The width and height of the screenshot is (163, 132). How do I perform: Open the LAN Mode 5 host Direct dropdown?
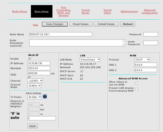pos(90,60)
